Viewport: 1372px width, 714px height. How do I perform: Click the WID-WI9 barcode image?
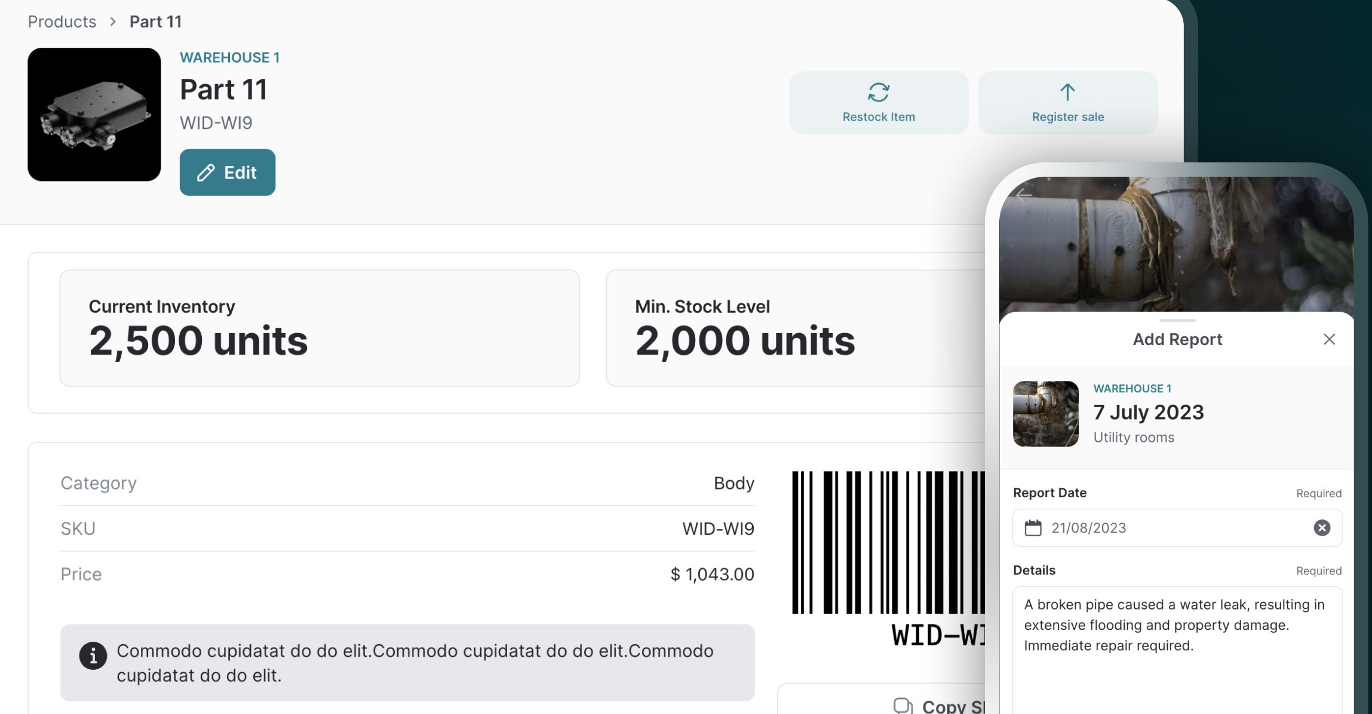(x=888, y=542)
